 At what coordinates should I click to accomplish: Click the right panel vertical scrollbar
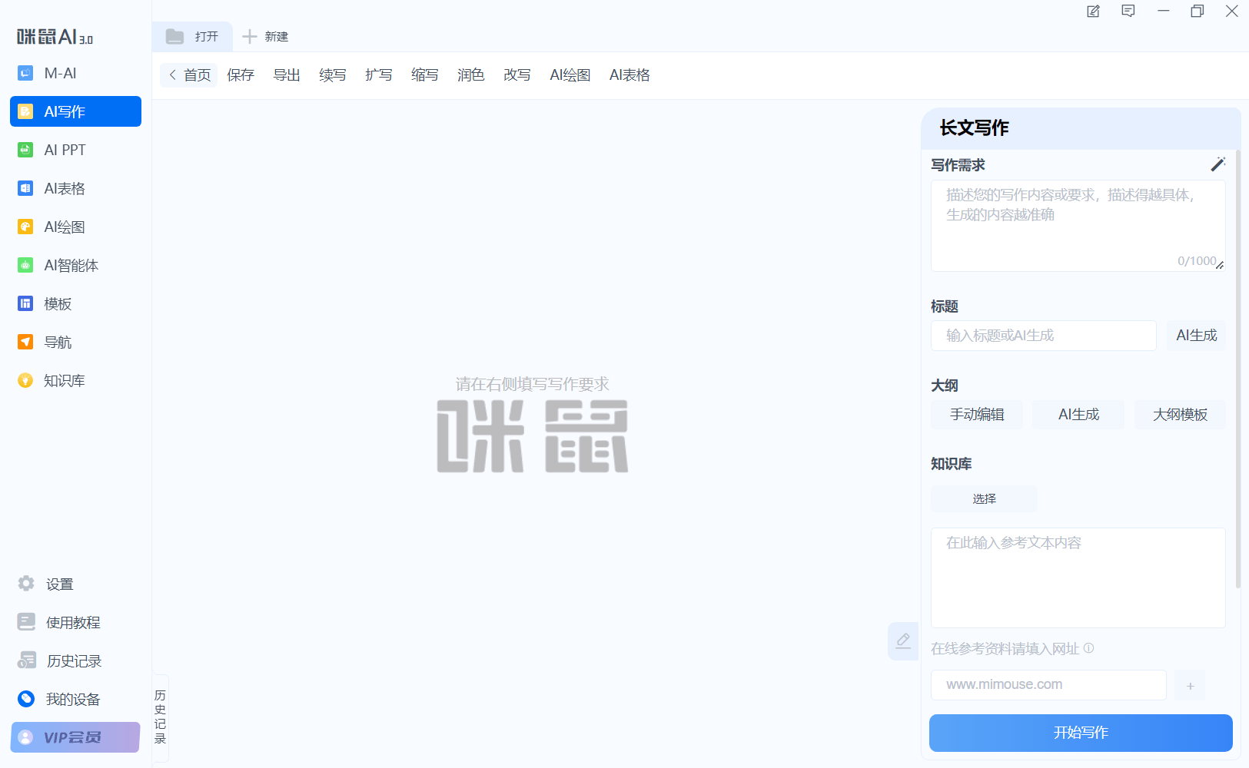point(1237,369)
